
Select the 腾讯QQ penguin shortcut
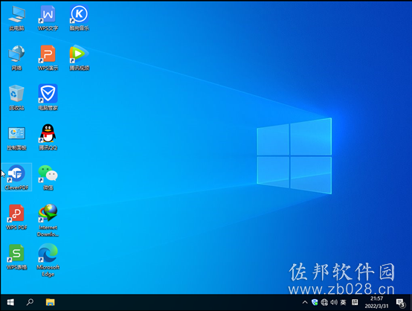(48, 138)
